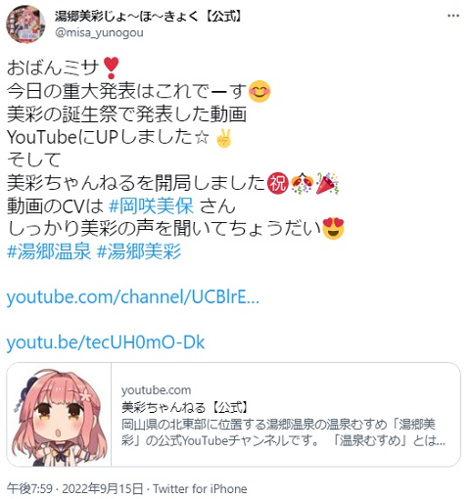Click the smiling blush emoji after これでーす
The height and width of the screenshot is (499, 470).
(259, 91)
